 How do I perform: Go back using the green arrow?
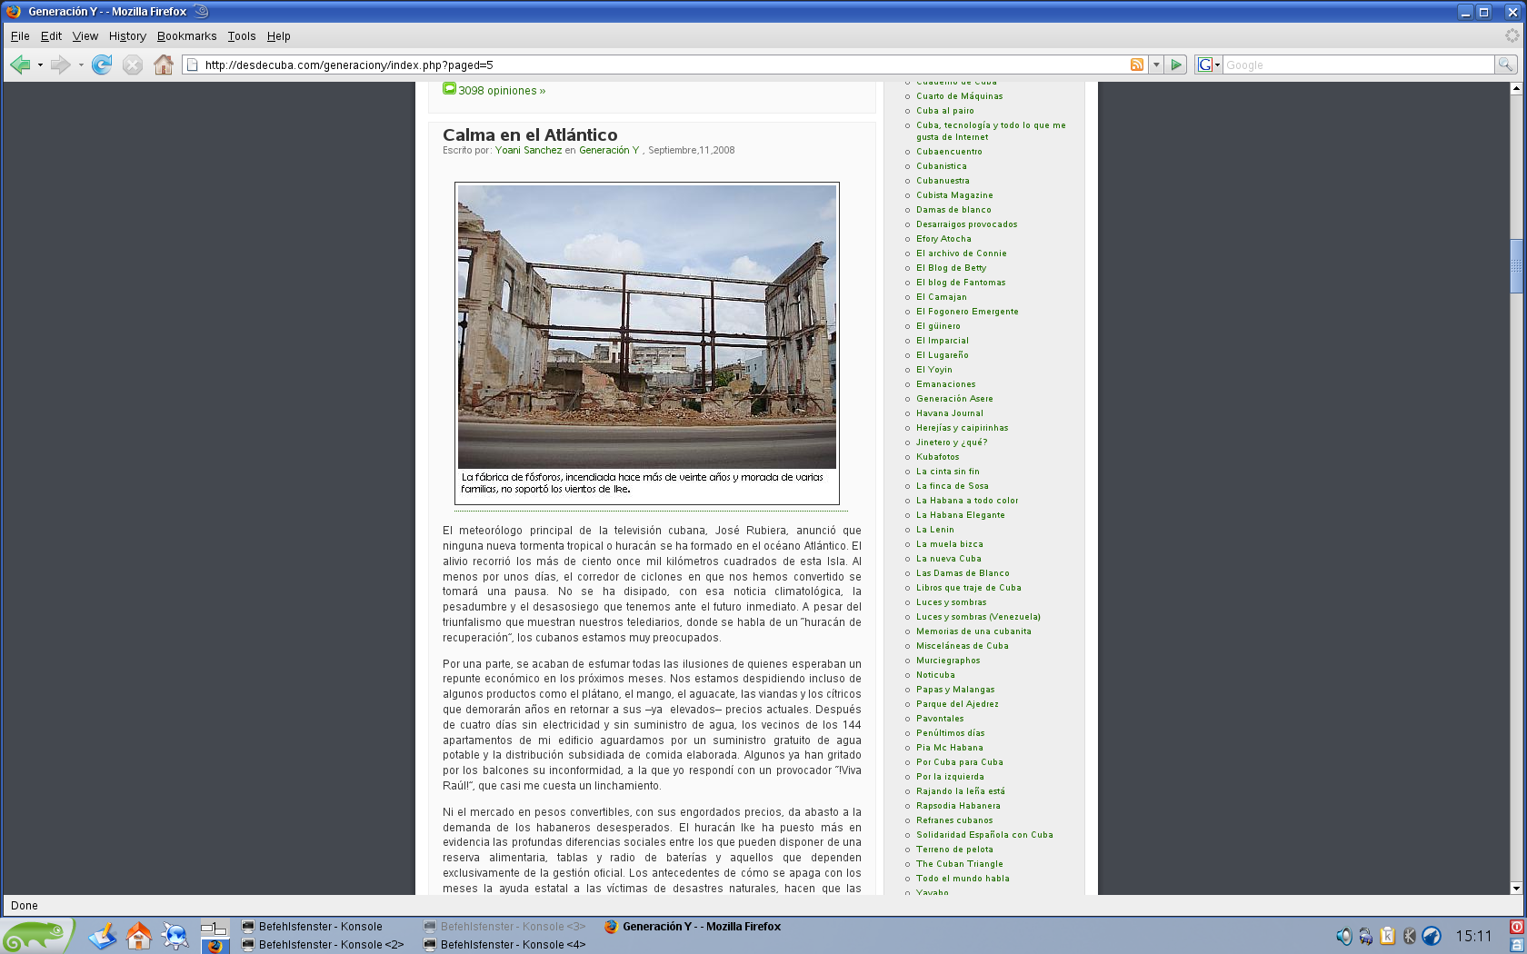point(20,65)
